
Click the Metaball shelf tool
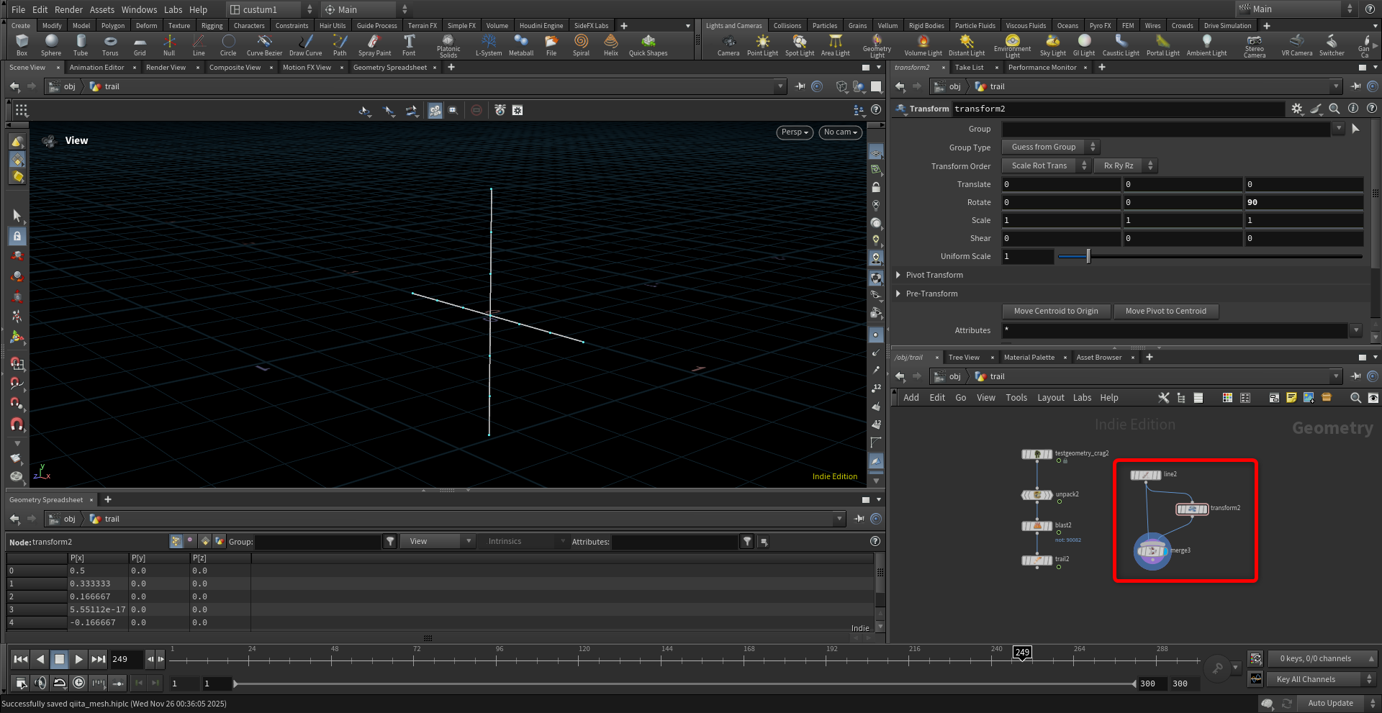[520, 44]
